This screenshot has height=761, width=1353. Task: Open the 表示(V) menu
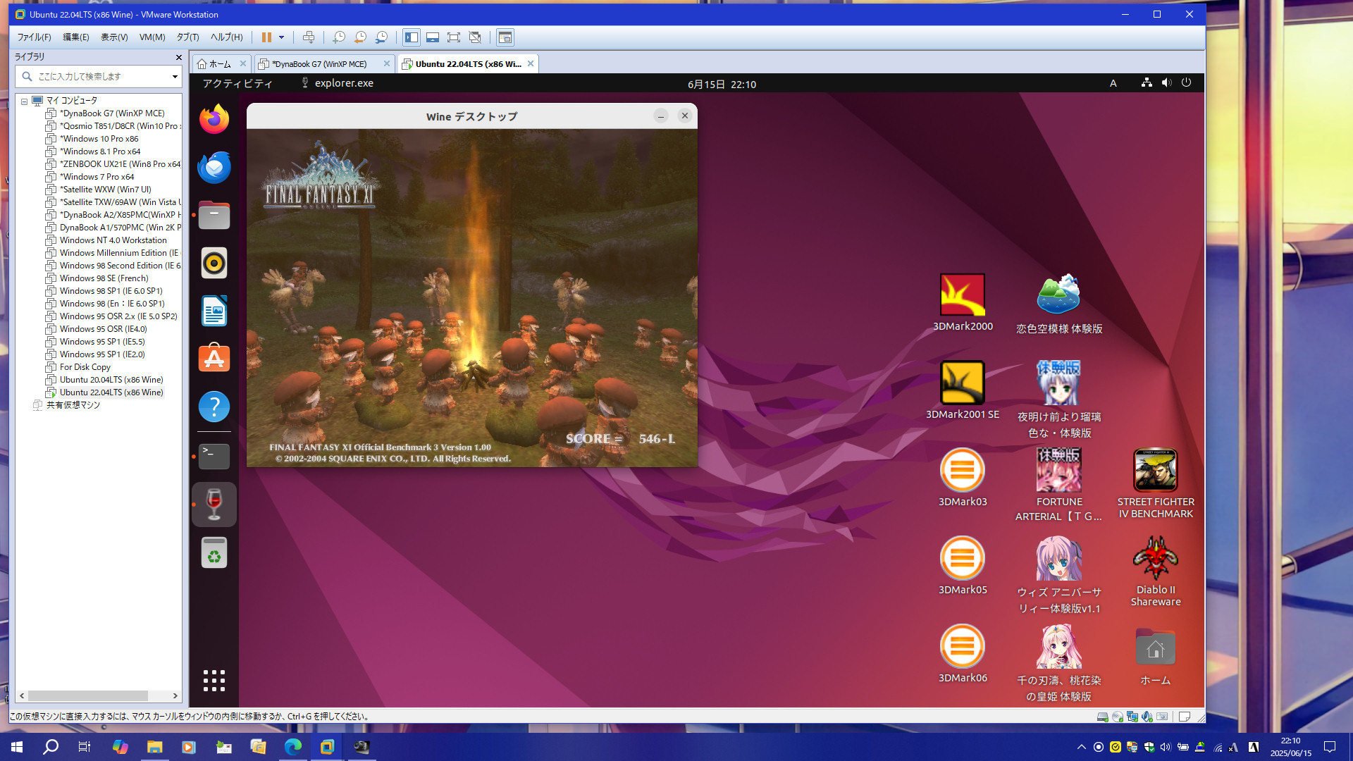[x=114, y=37]
